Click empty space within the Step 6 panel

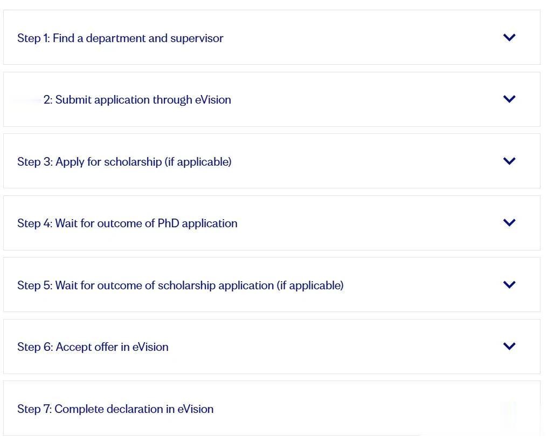[x=334, y=347]
